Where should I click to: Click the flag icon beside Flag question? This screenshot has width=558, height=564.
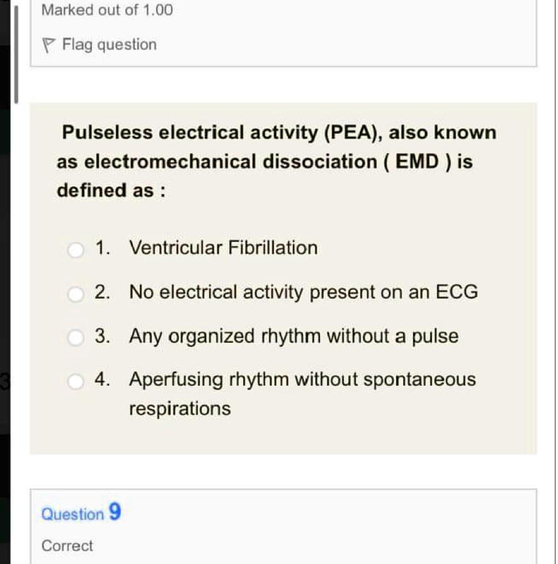tap(49, 45)
